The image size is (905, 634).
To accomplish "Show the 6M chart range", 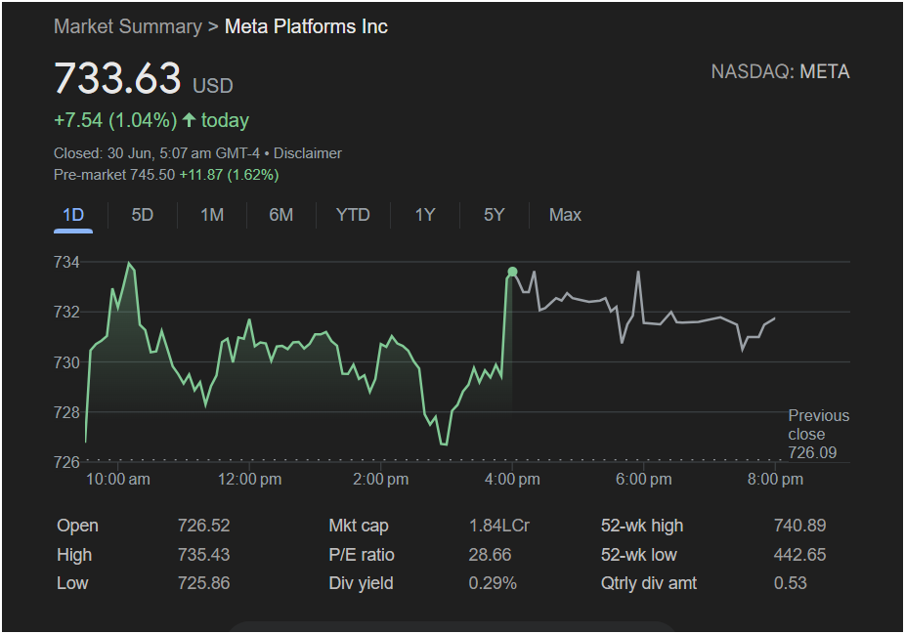I will coord(281,215).
